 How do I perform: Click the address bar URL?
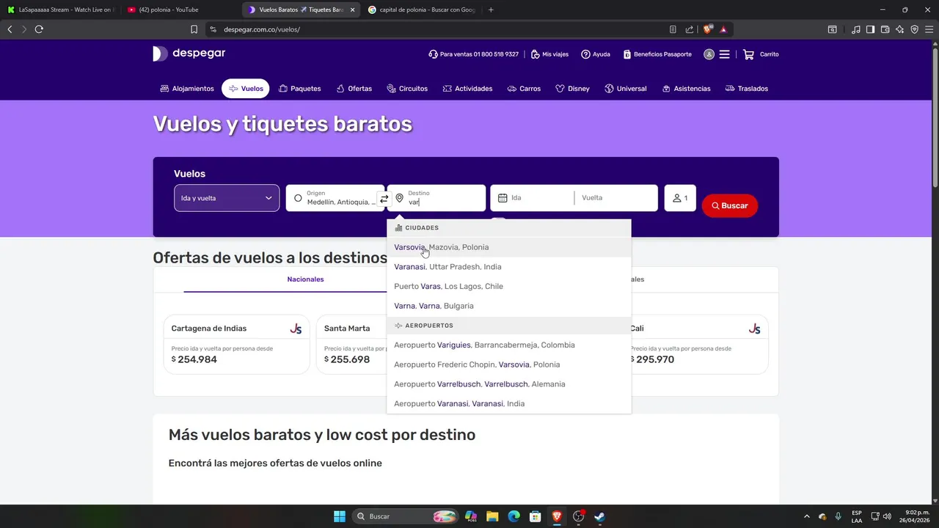point(262,29)
